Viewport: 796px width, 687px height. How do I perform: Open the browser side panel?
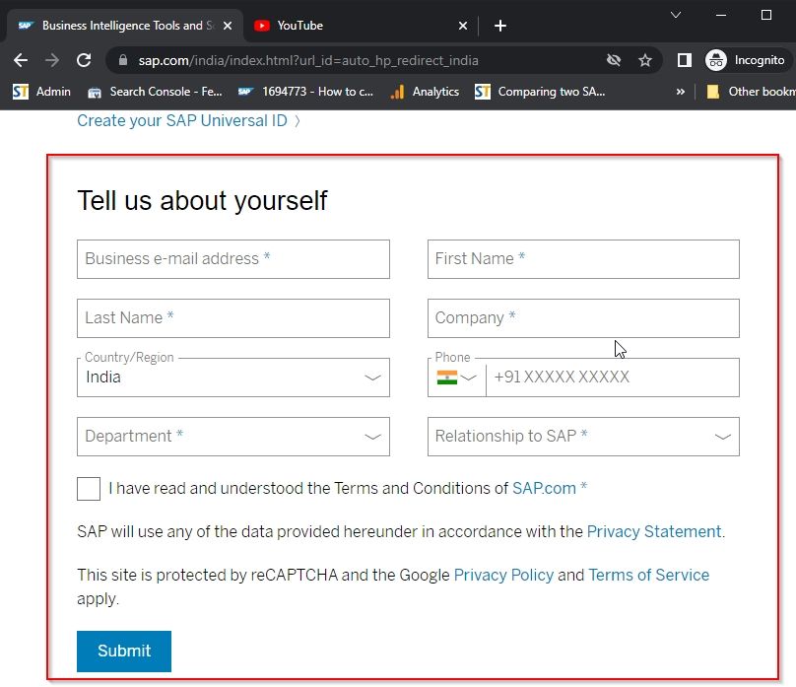tap(685, 60)
